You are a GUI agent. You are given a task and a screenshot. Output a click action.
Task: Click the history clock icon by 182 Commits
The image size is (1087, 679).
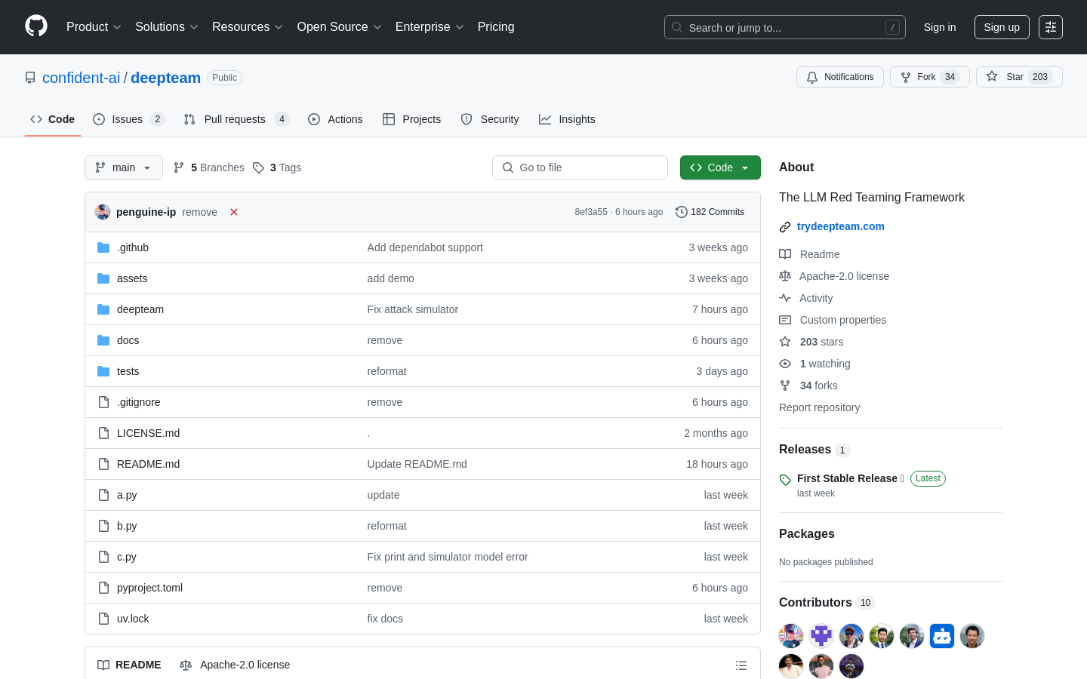pyautogui.click(x=682, y=212)
